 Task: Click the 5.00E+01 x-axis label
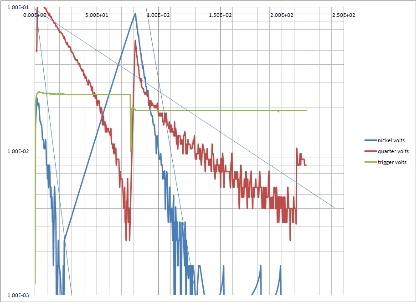click(x=97, y=15)
